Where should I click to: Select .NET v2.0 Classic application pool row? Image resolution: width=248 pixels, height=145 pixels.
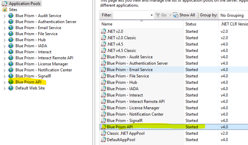click(x=174, y=38)
